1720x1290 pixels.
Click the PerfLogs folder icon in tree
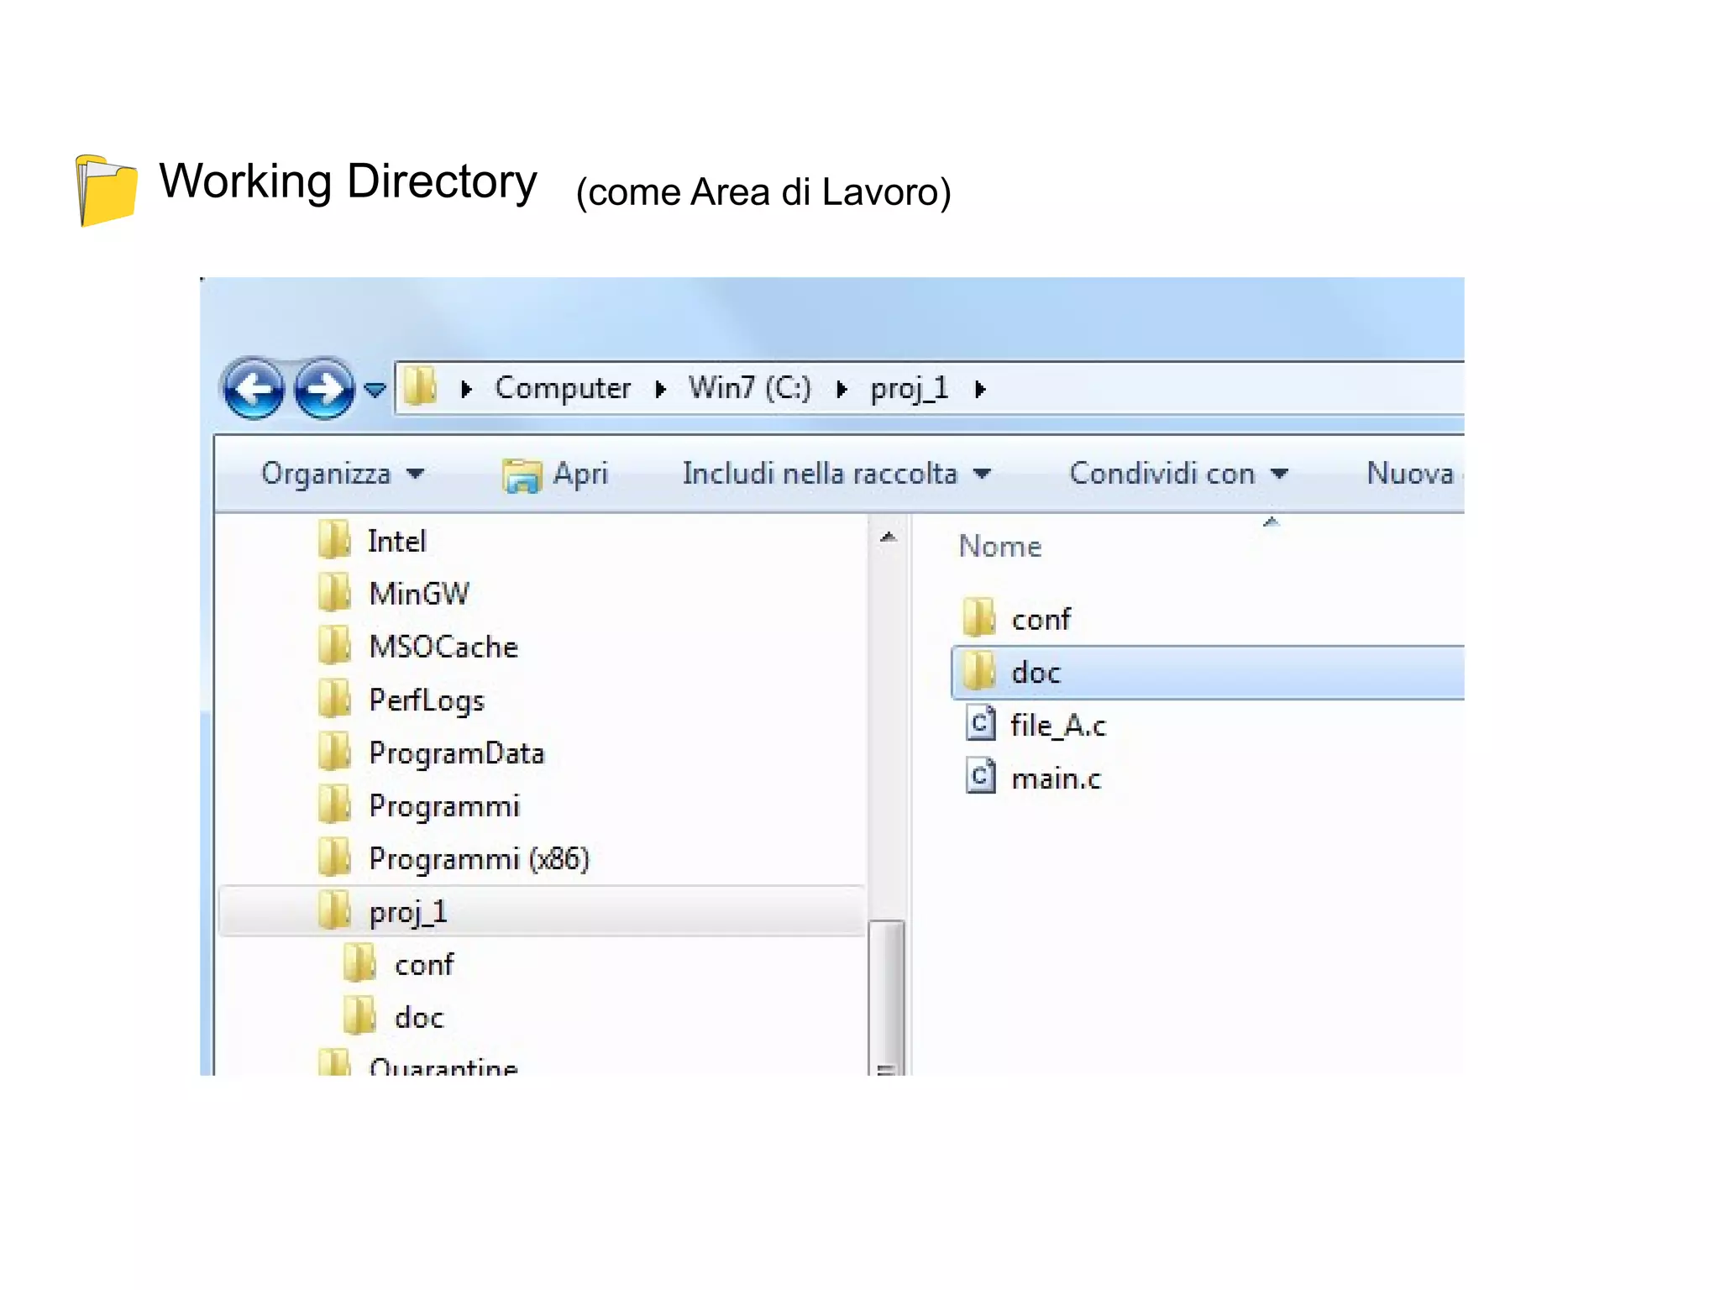335,698
